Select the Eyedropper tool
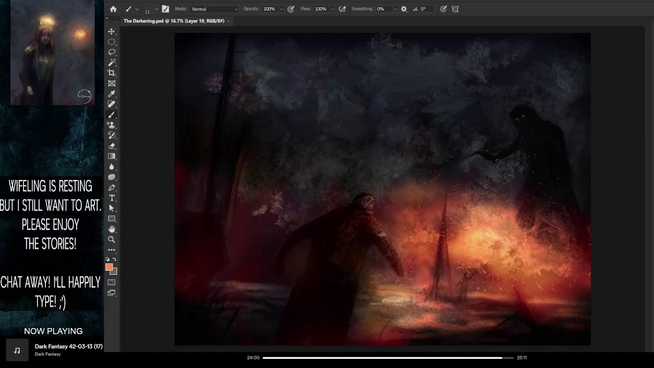The height and width of the screenshot is (368, 654). (111, 94)
